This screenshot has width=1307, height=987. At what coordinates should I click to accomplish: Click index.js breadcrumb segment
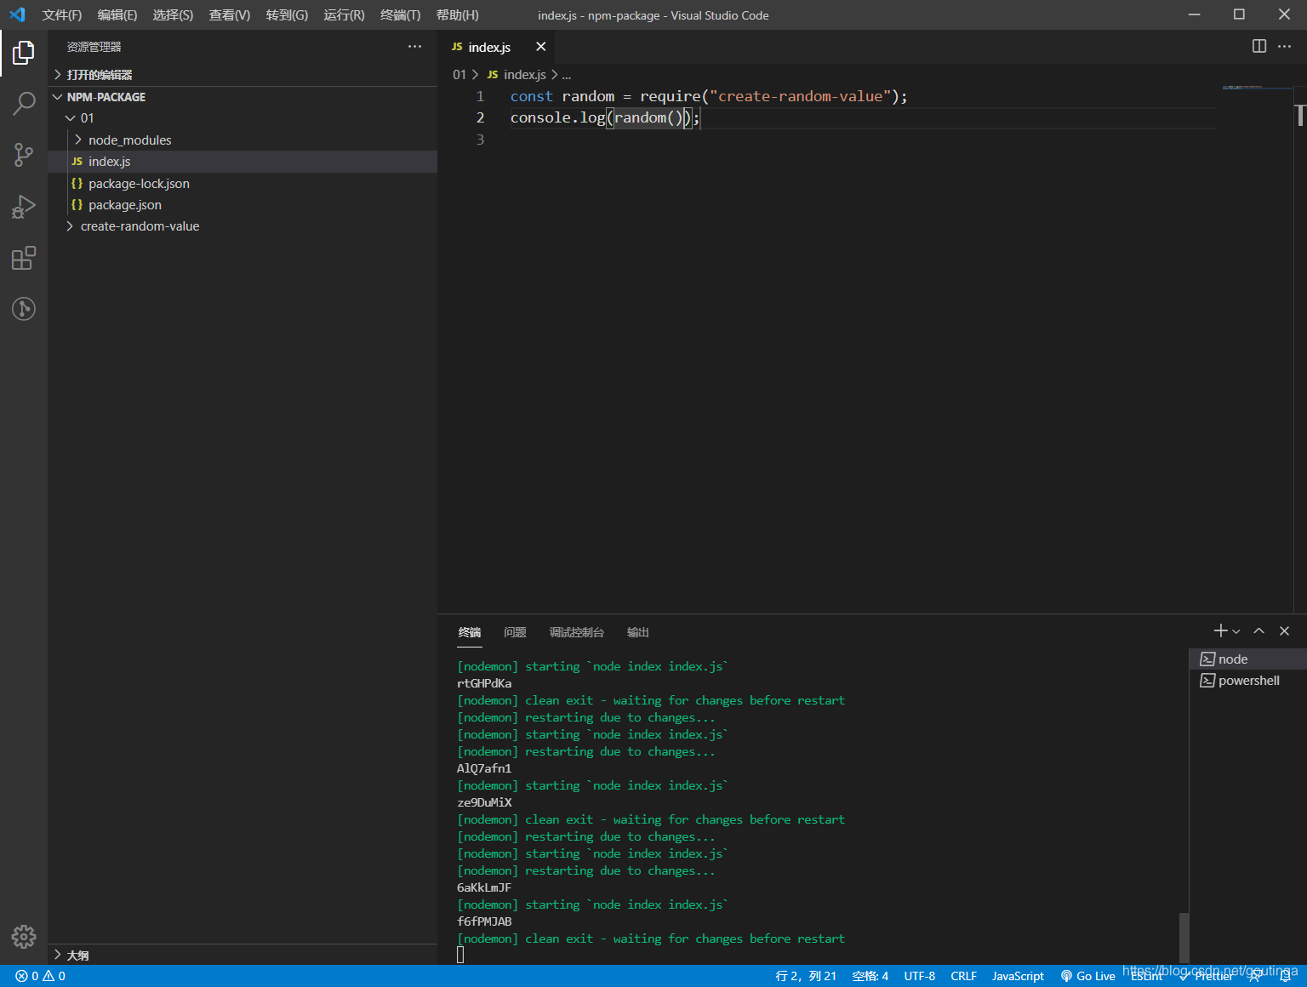(517, 75)
